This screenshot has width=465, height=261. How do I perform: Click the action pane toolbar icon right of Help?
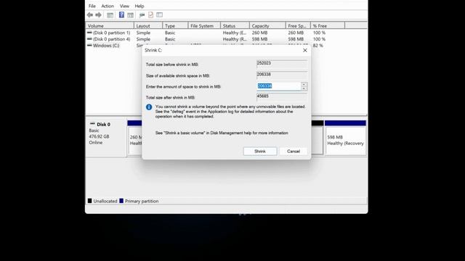tap(131, 14)
